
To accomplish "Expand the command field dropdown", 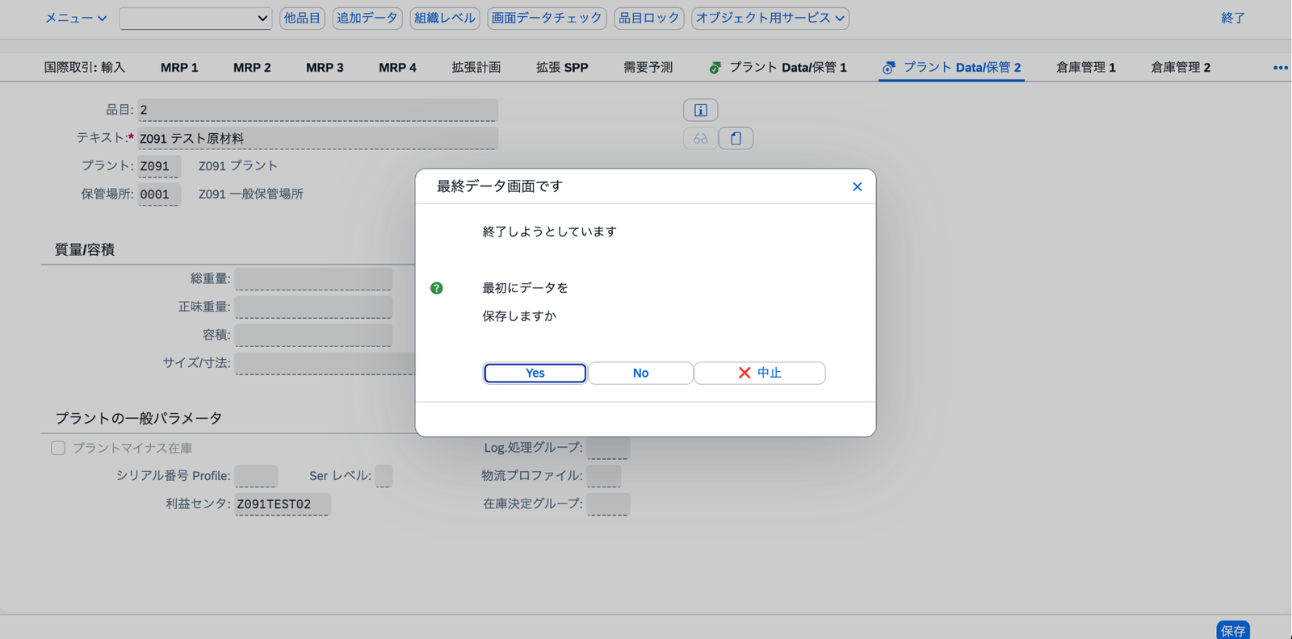I will pyautogui.click(x=262, y=19).
